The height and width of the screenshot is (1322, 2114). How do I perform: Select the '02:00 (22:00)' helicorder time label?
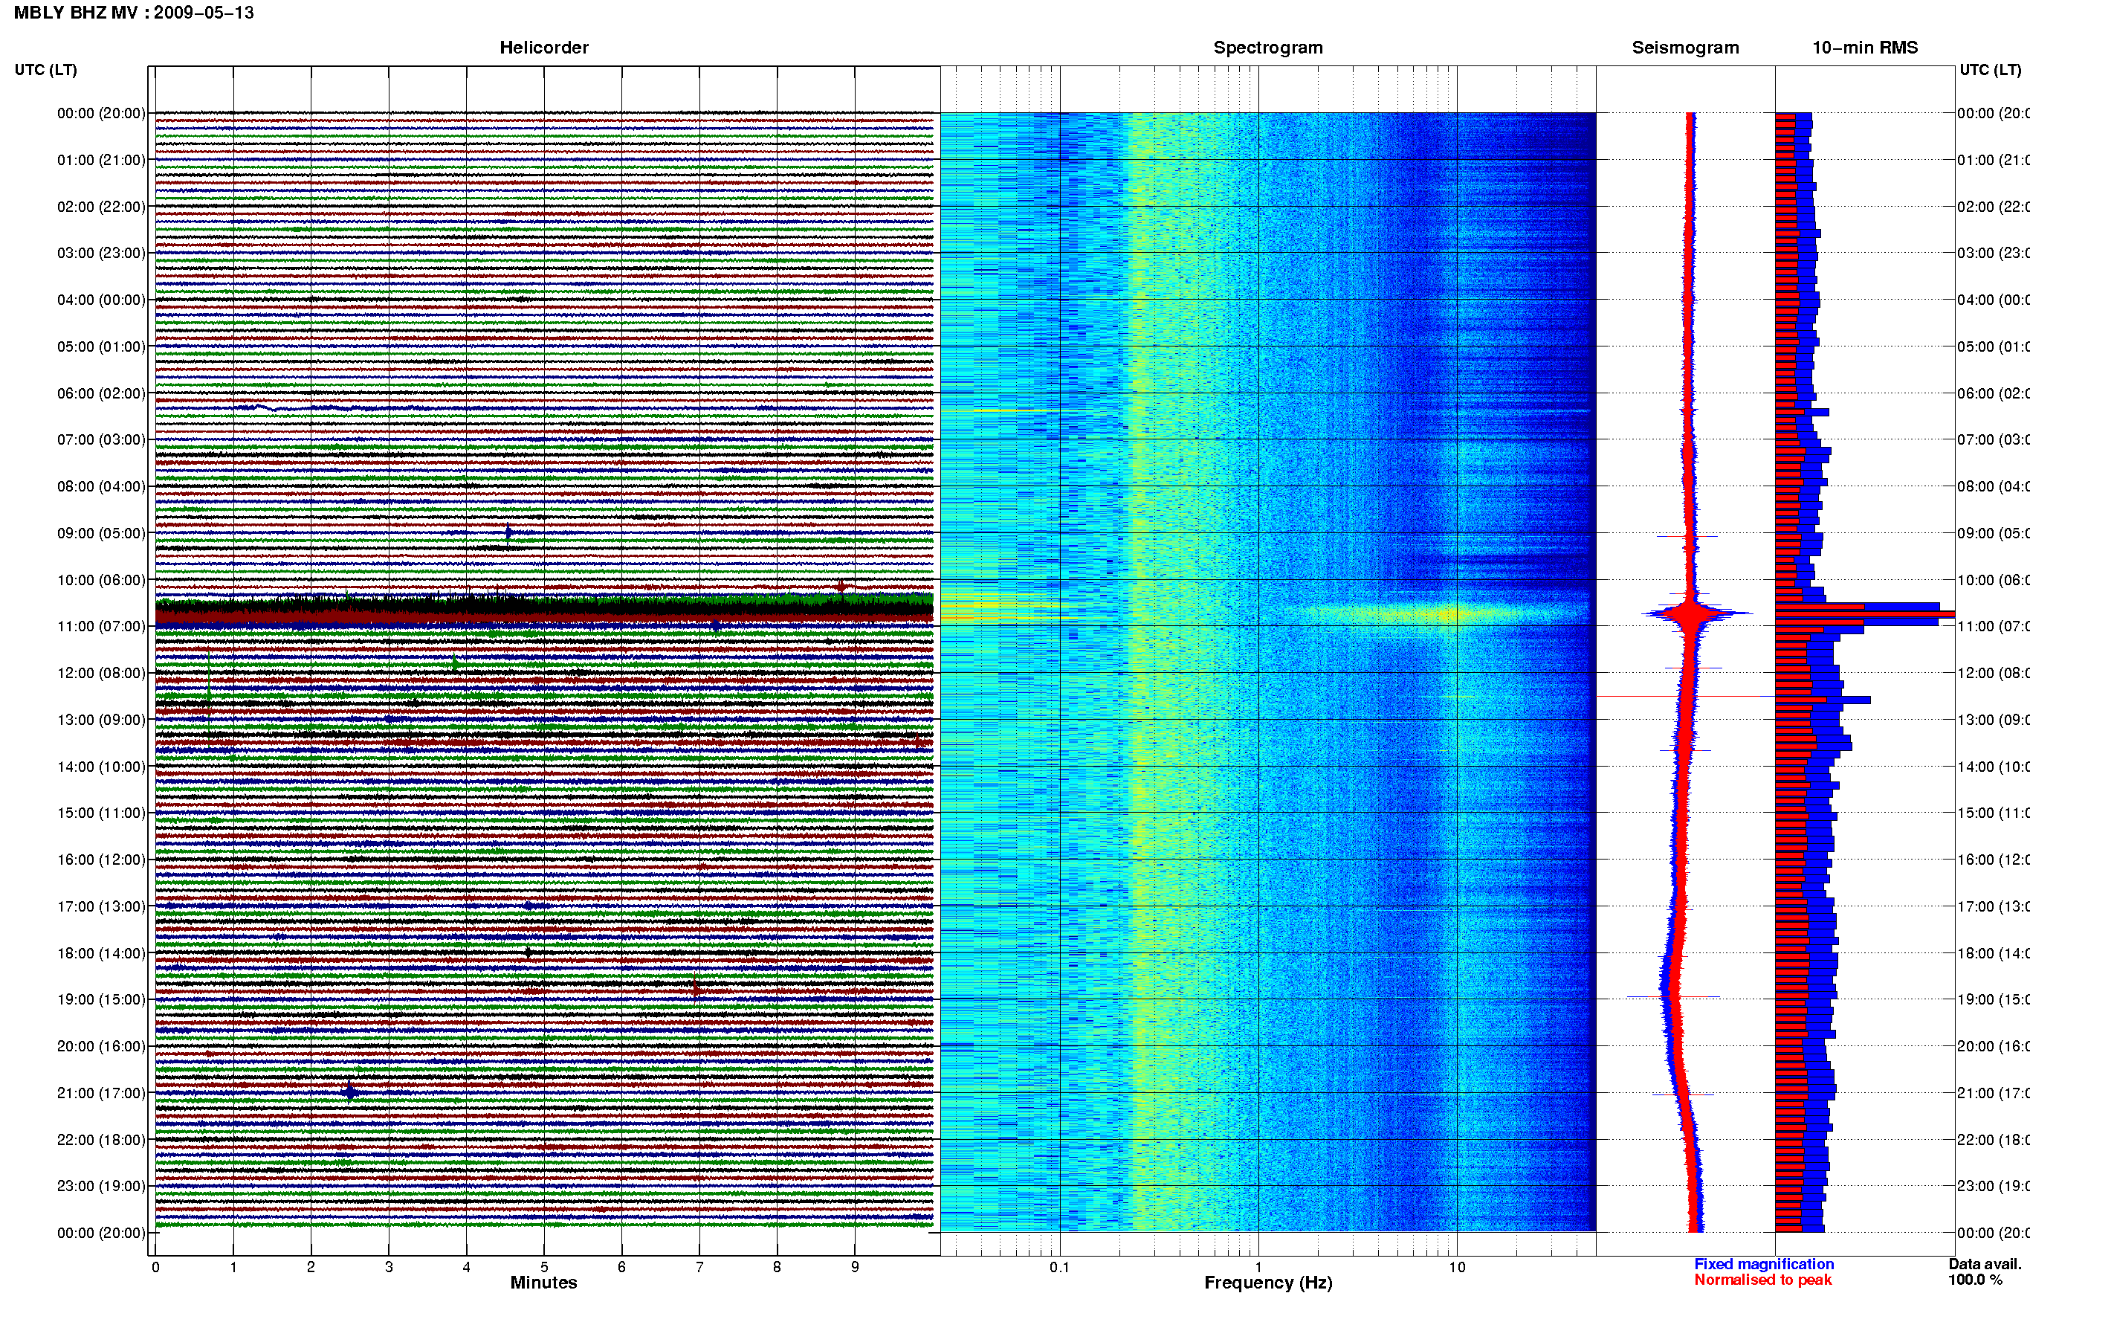click(x=101, y=207)
